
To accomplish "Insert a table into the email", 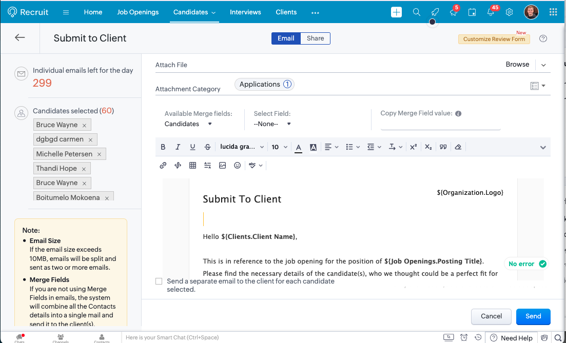I will [x=193, y=165].
